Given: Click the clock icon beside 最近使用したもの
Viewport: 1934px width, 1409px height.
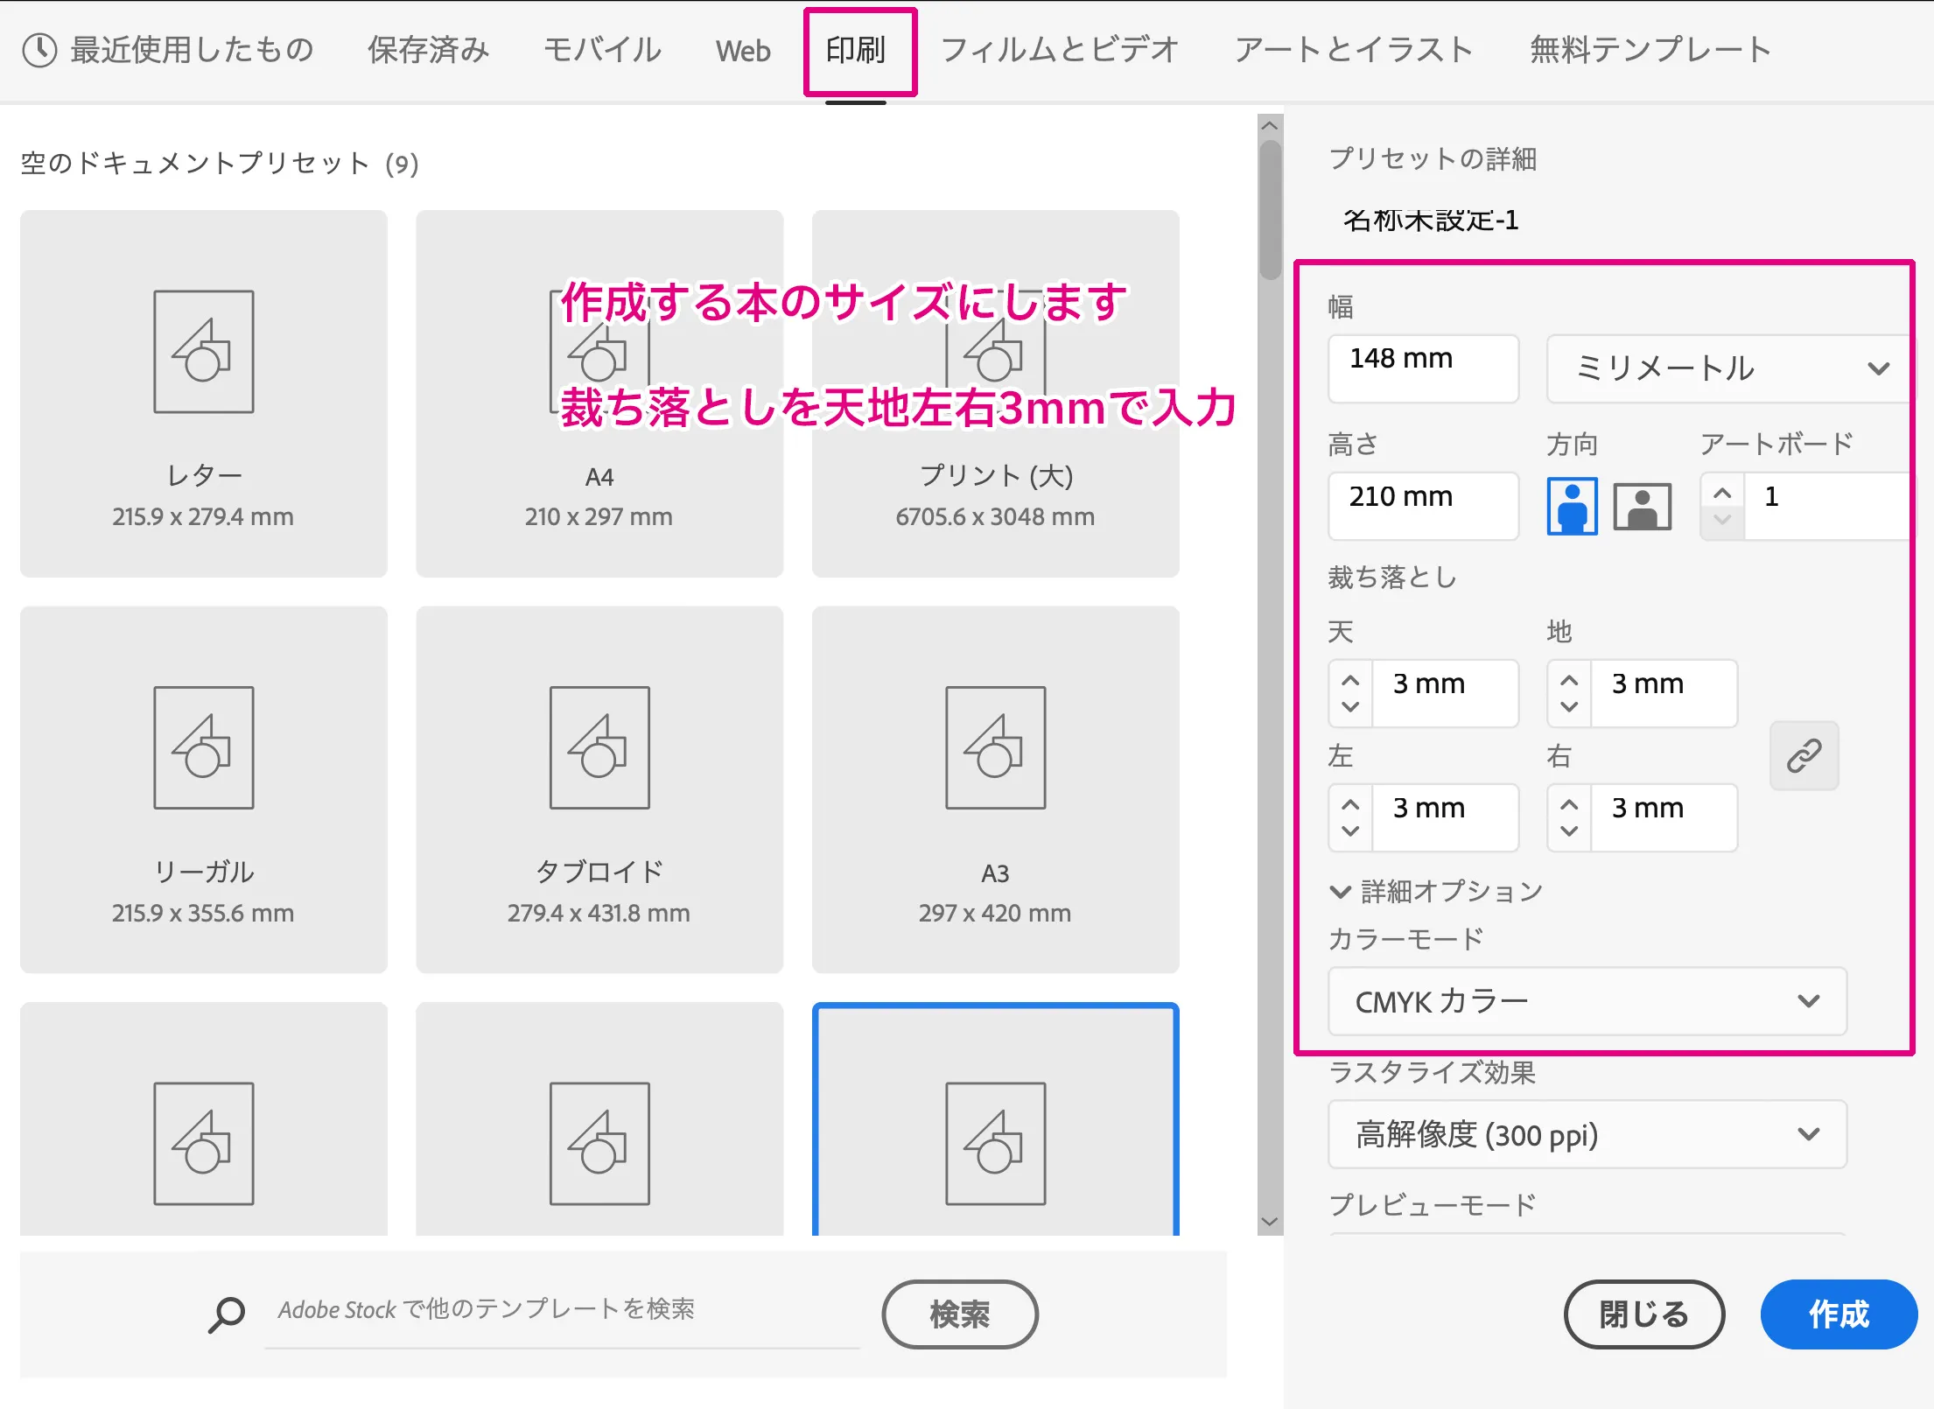Looking at the screenshot, I should [39, 50].
